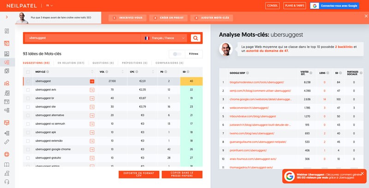Sort by CPC column arrows
Screen dimensions: 369x188
[x=153, y=72]
